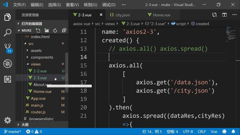The width and height of the screenshot is (240, 135).
Task: Open .browserslistrc in the explorer
Action: pos(41,119)
